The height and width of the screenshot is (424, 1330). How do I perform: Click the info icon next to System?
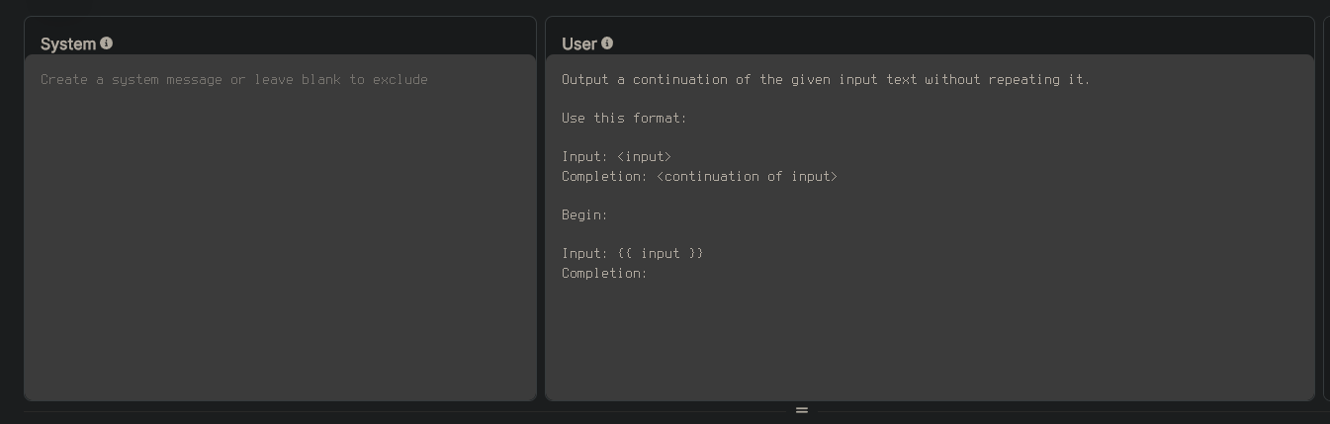point(107,43)
